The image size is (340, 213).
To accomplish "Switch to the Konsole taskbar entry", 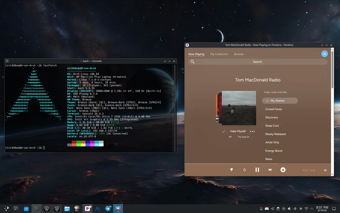I will click(x=36, y=209).
